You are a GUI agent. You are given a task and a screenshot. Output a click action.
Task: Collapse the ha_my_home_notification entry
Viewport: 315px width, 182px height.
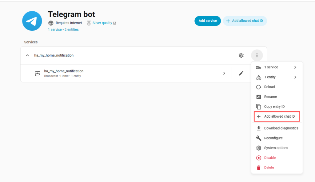click(27, 55)
